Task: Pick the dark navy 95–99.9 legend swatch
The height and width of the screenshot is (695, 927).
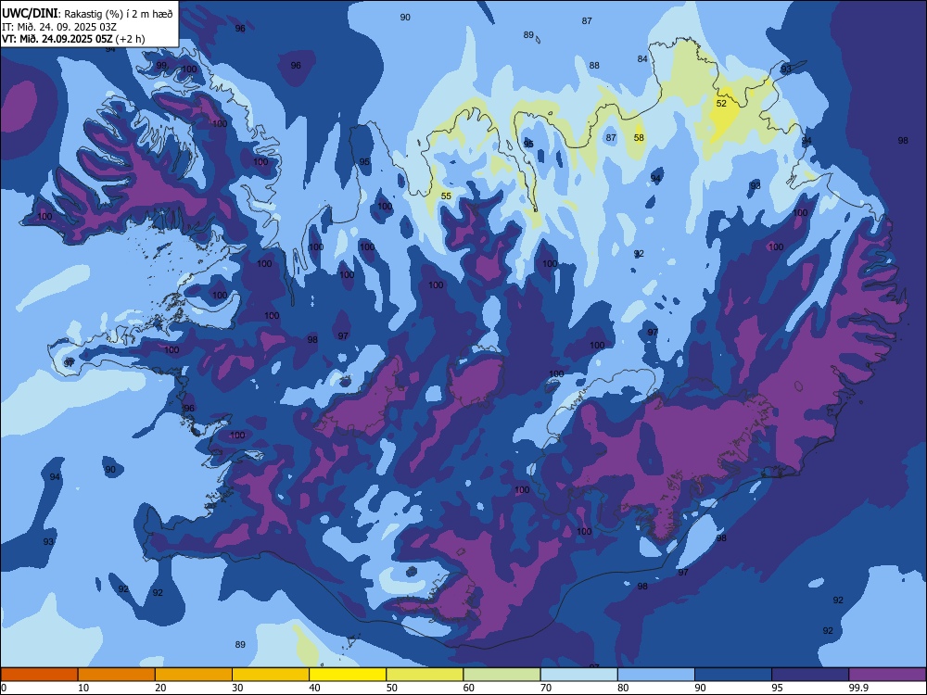Action: (810, 675)
